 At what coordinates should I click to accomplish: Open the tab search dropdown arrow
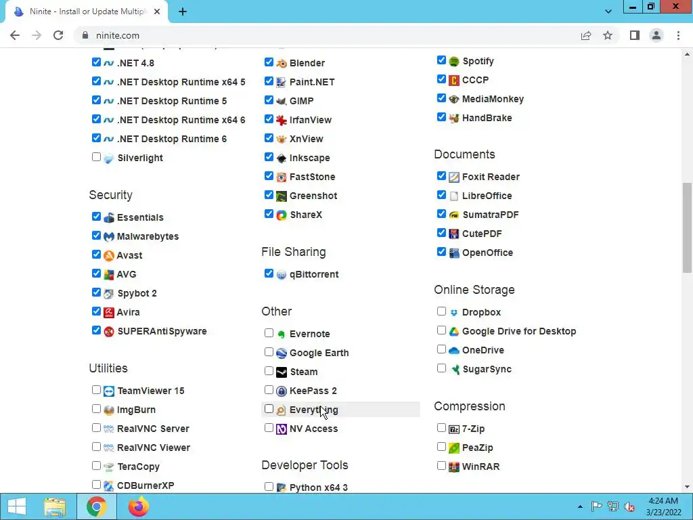click(x=608, y=12)
